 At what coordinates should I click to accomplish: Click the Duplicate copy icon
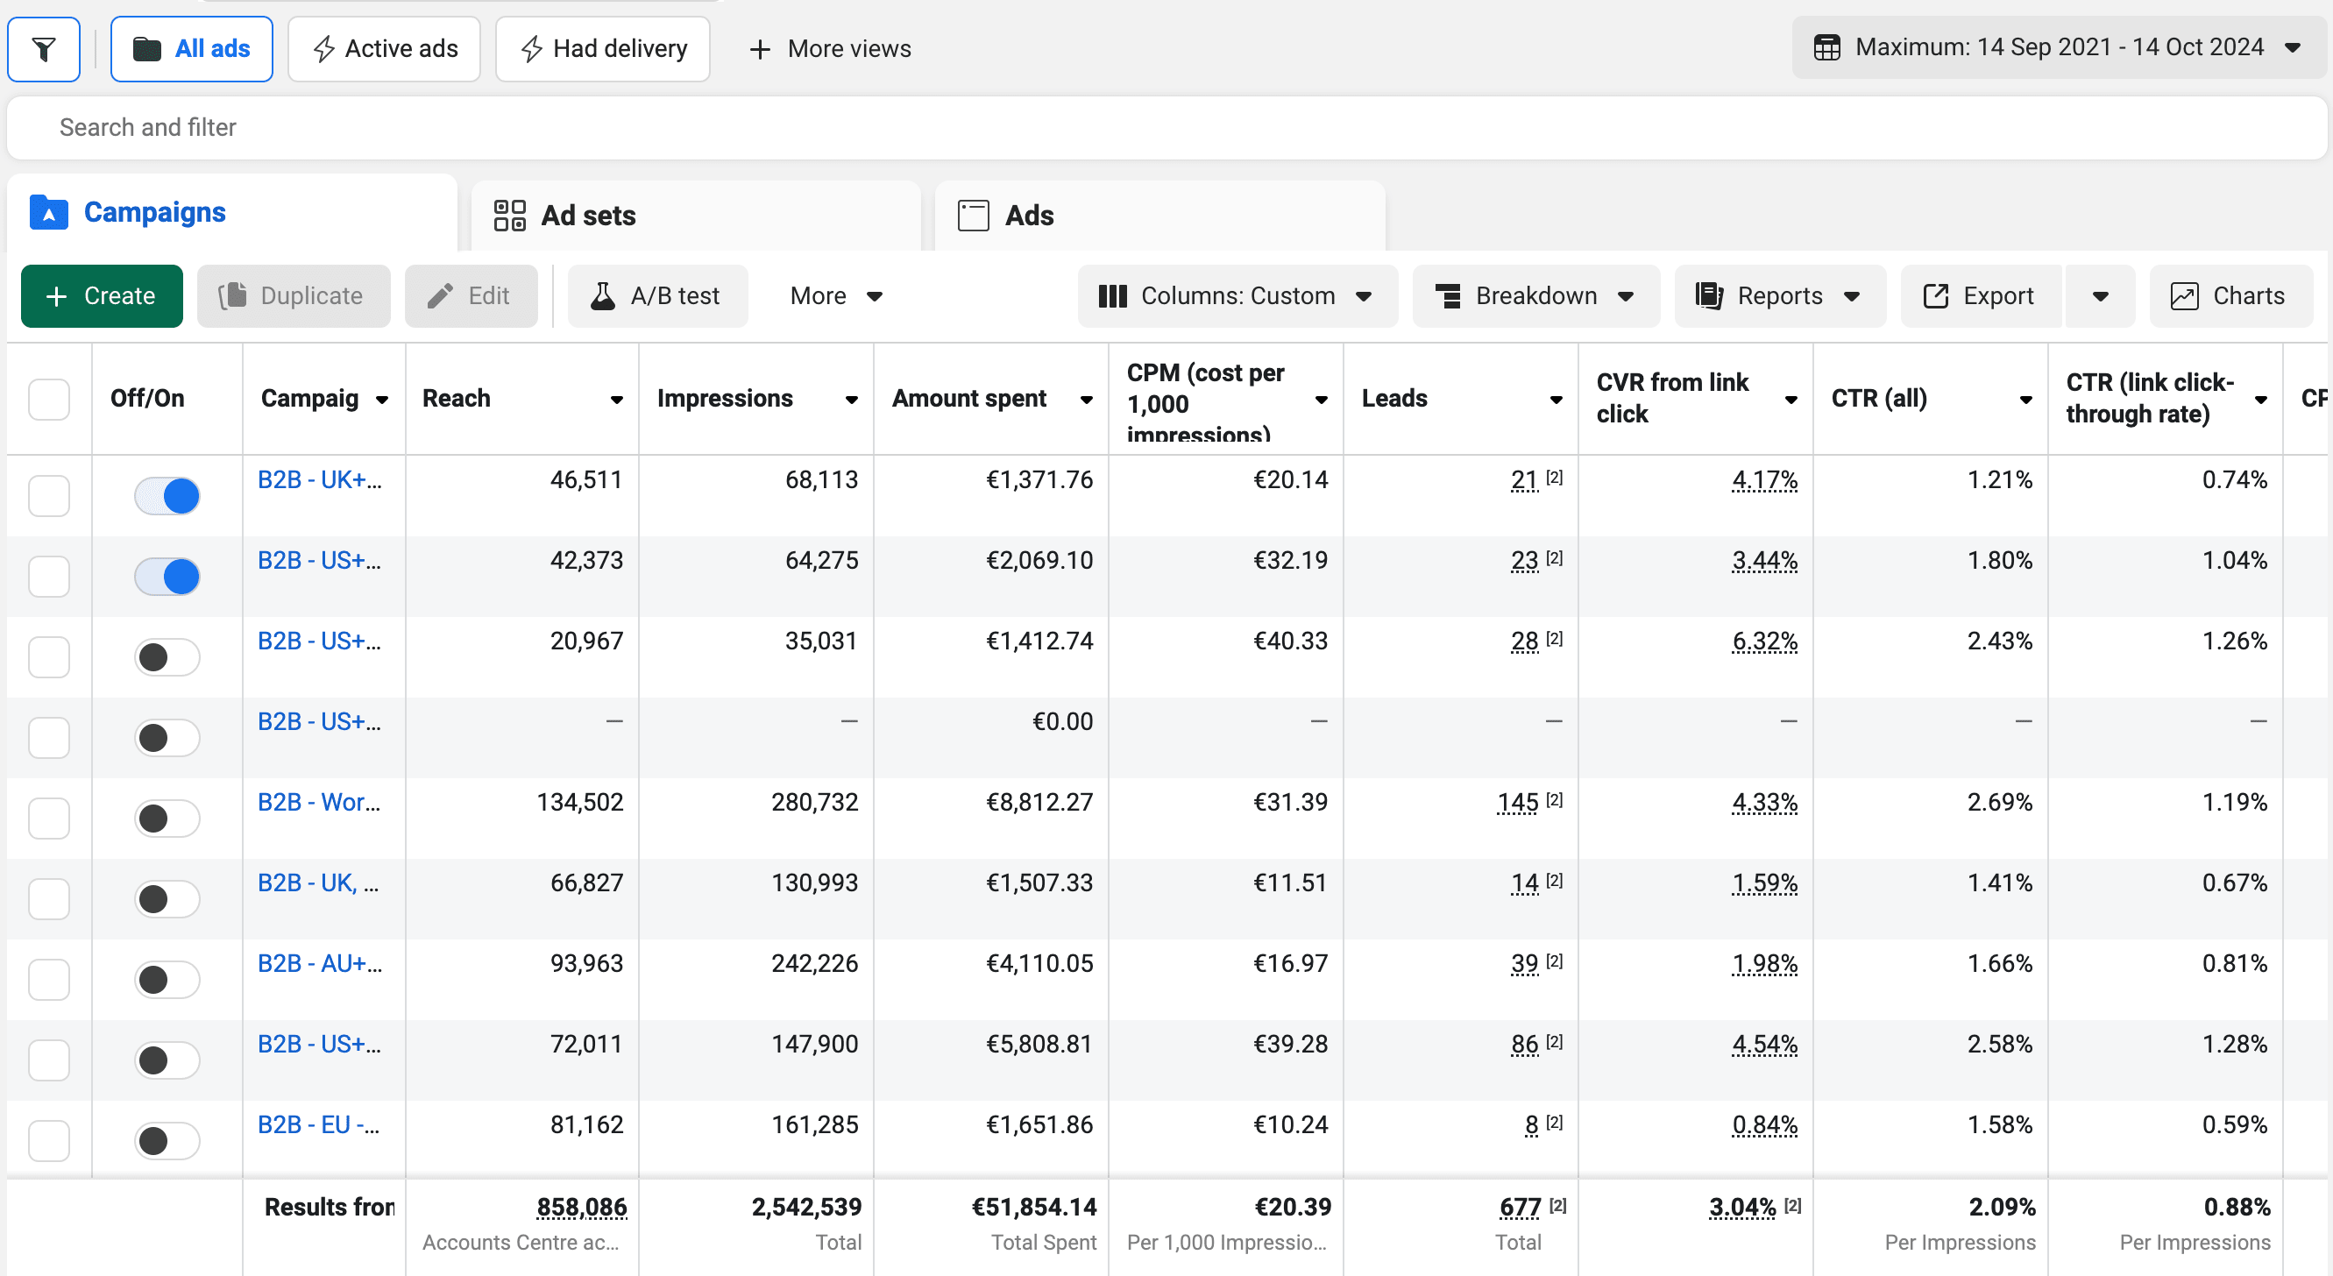click(233, 296)
